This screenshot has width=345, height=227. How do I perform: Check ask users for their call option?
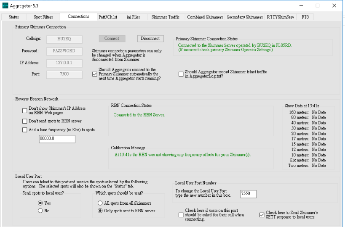click(181, 215)
